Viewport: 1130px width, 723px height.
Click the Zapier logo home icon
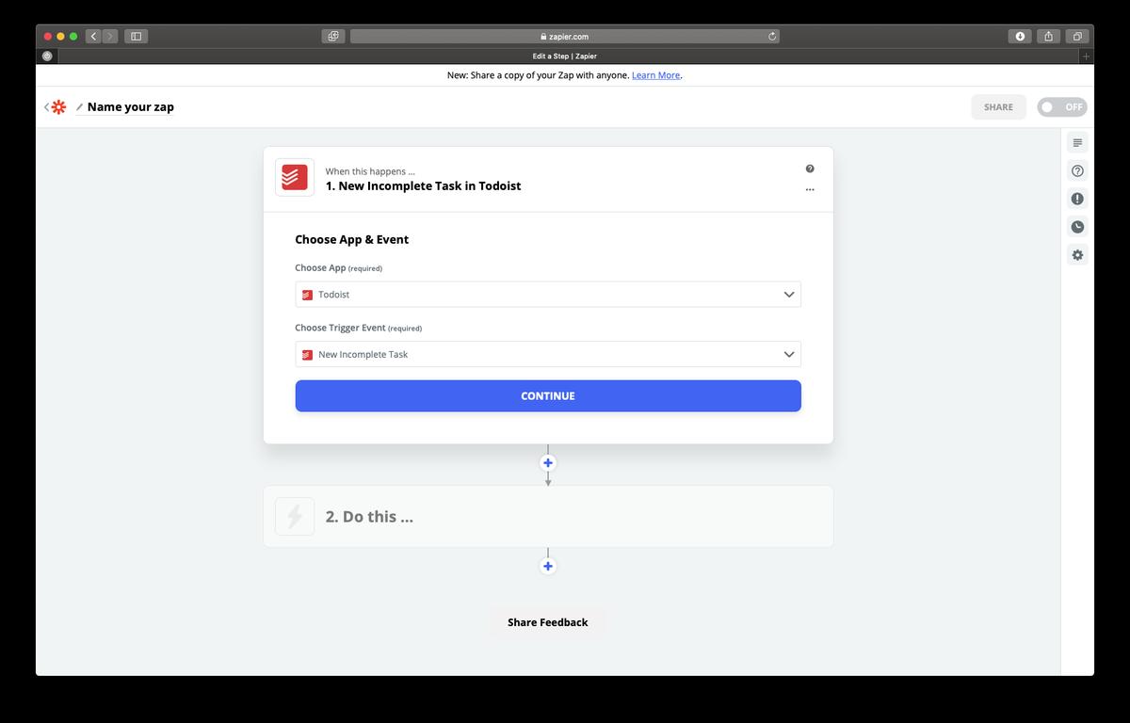58,107
